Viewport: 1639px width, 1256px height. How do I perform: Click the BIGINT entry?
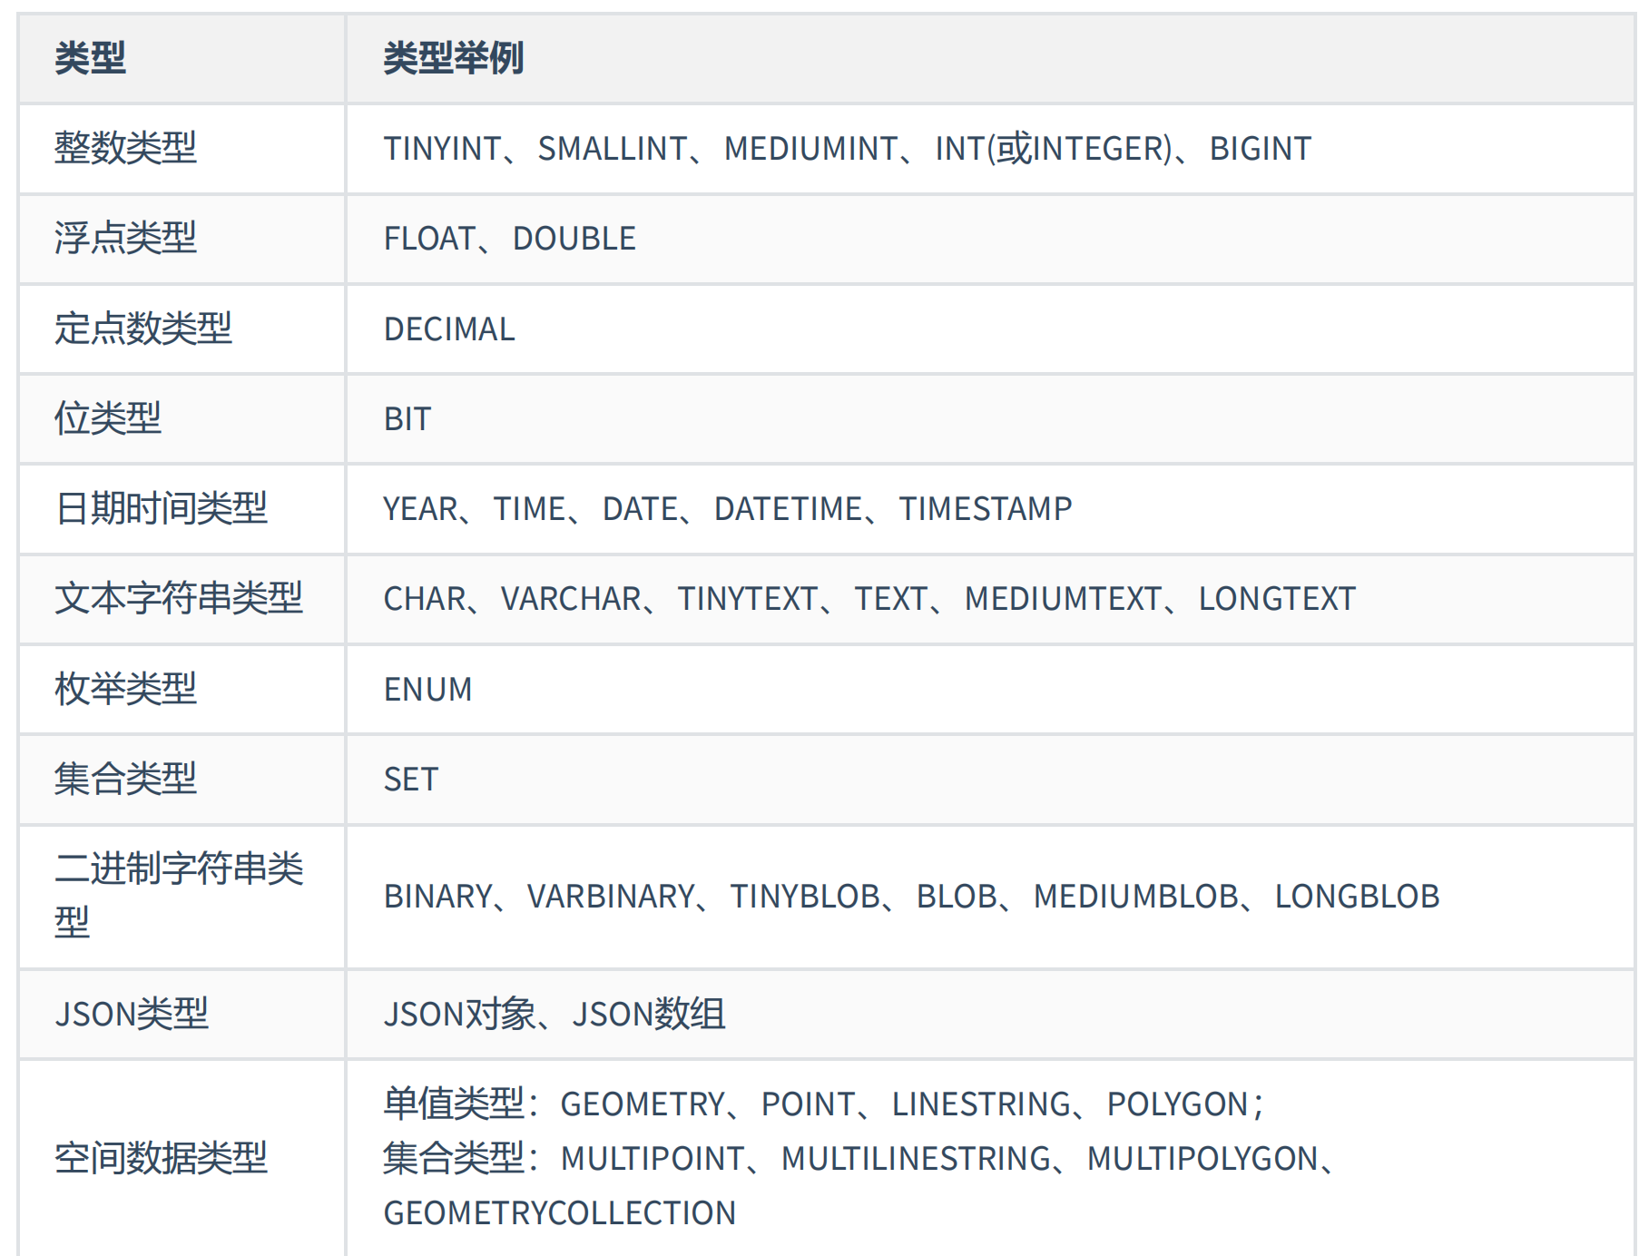[1260, 148]
